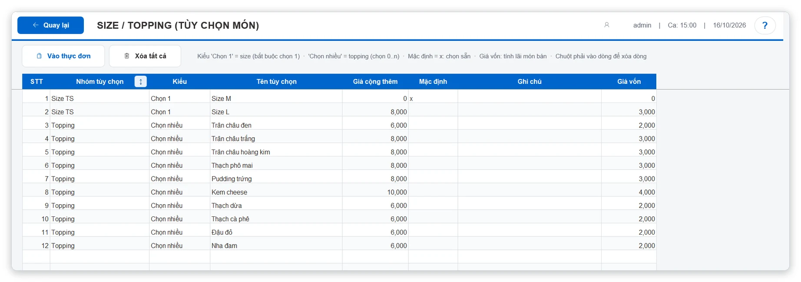
Task: Click the Giá vốn column header
Action: pos(629,82)
